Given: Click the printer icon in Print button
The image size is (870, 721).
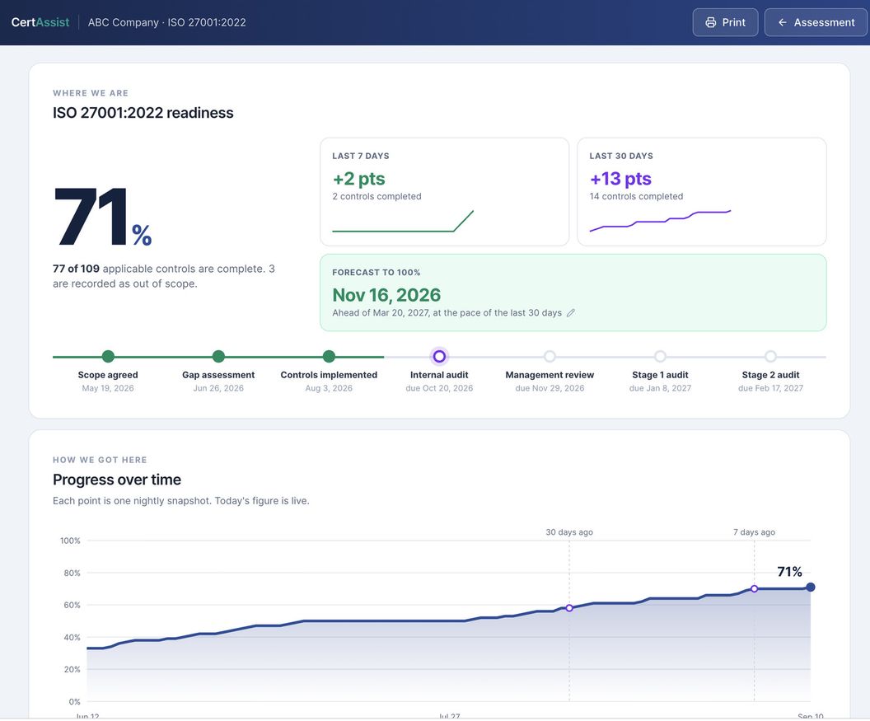Looking at the screenshot, I should coord(711,22).
